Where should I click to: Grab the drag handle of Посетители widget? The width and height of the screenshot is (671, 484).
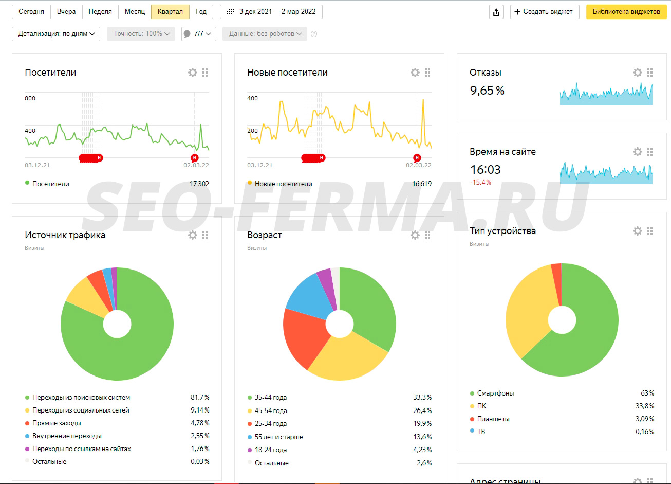click(x=206, y=73)
